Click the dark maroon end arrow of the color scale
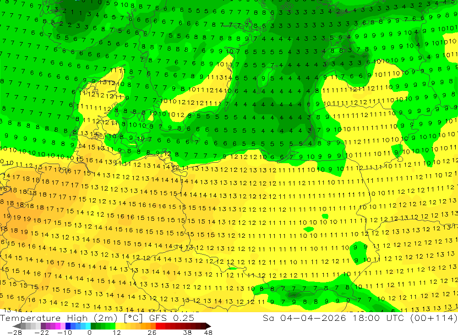The width and height of the screenshot is (458, 335). 208,326
